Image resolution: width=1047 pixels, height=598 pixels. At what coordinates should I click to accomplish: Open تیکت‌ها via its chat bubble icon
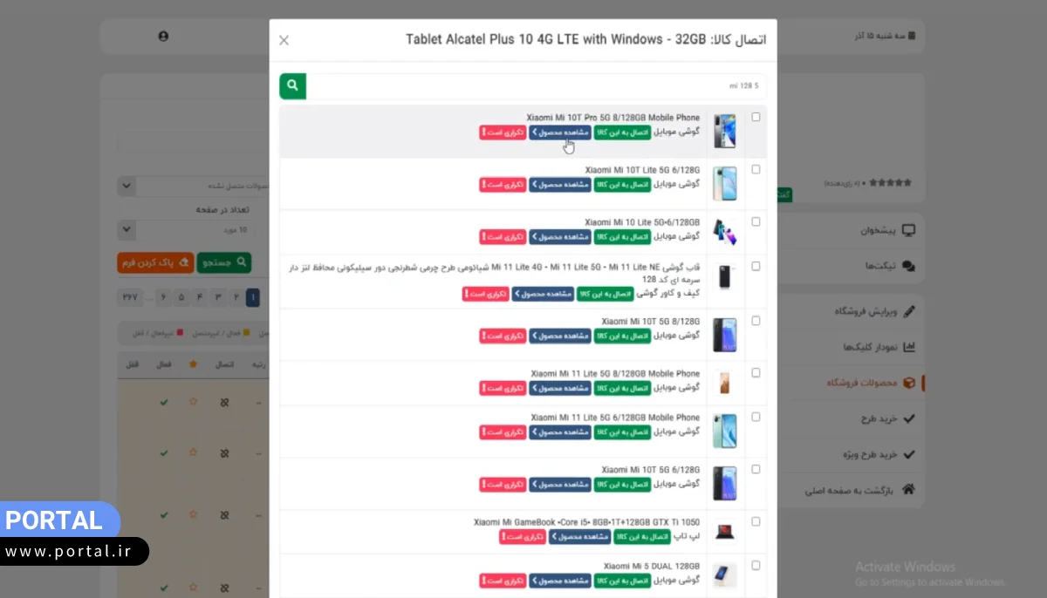click(x=909, y=263)
